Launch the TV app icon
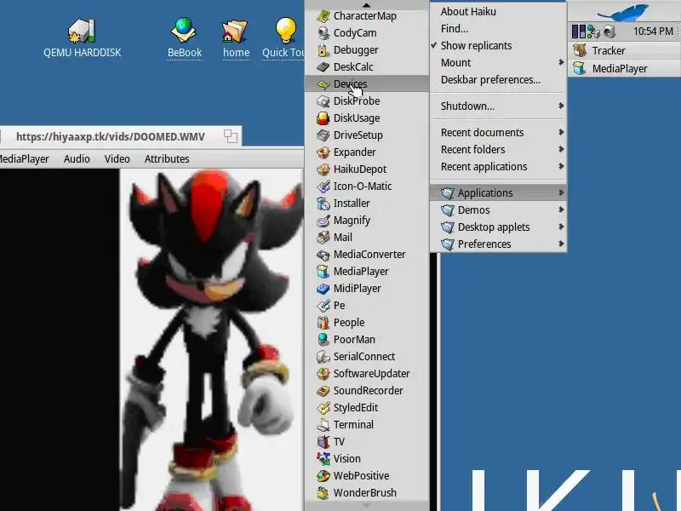Image resolution: width=681 pixels, height=511 pixels. (323, 441)
